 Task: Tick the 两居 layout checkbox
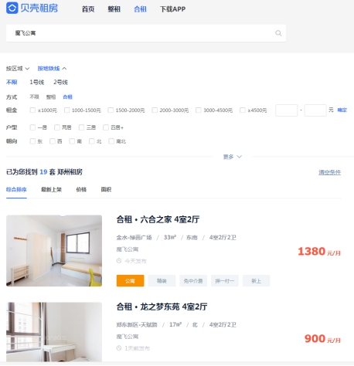pyautogui.click(x=57, y=127)
